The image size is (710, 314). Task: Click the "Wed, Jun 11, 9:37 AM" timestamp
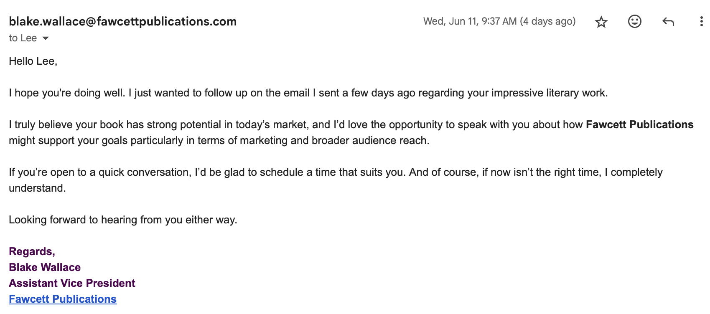click(x=470, y=21)
